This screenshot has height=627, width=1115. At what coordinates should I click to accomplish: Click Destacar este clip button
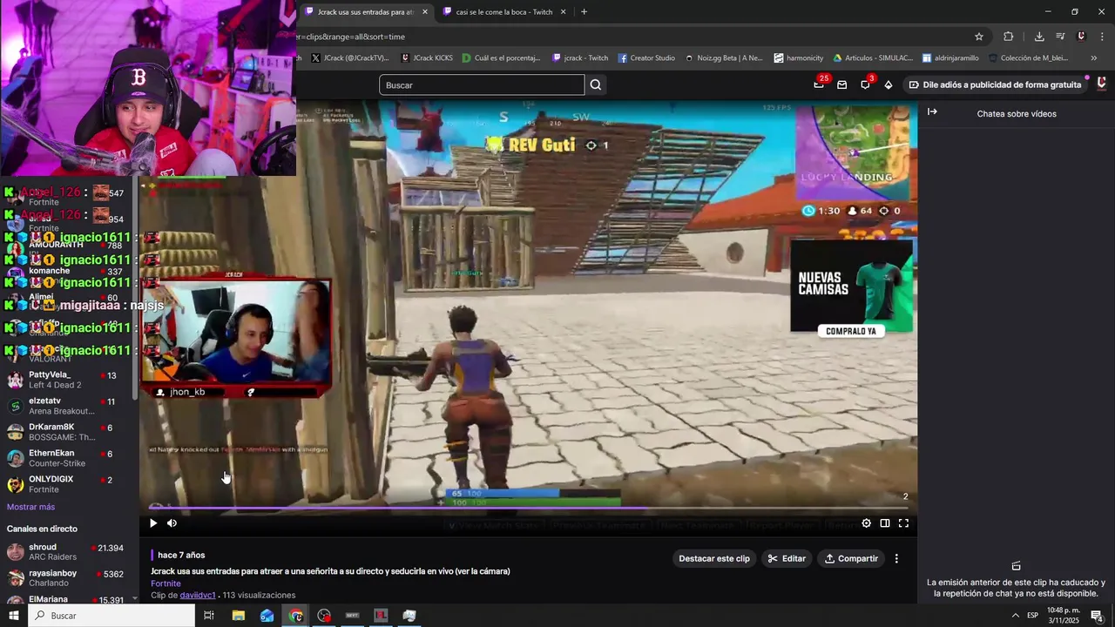click(714, 558)
